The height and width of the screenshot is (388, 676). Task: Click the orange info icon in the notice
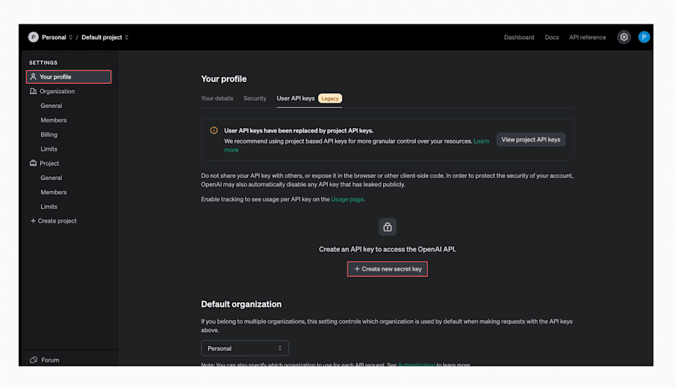click(x=214, y=130)
